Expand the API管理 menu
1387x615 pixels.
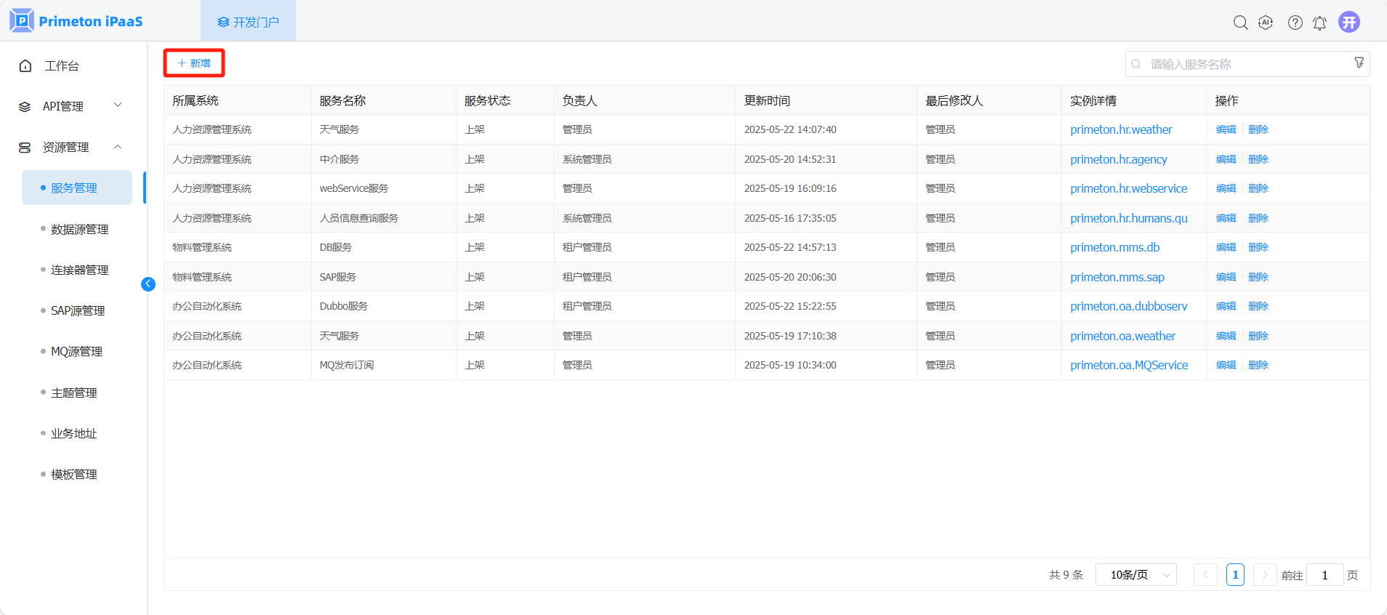71,106
